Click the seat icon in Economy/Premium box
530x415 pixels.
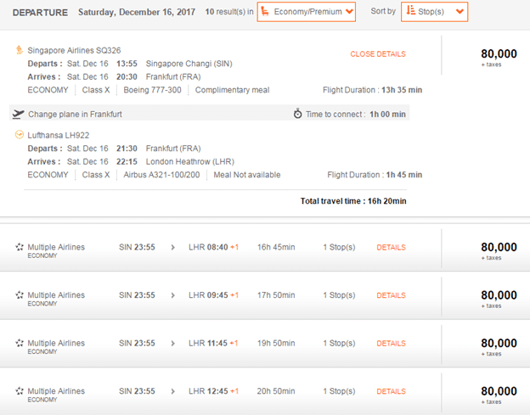pyautogui.click(x=265, y=12)
